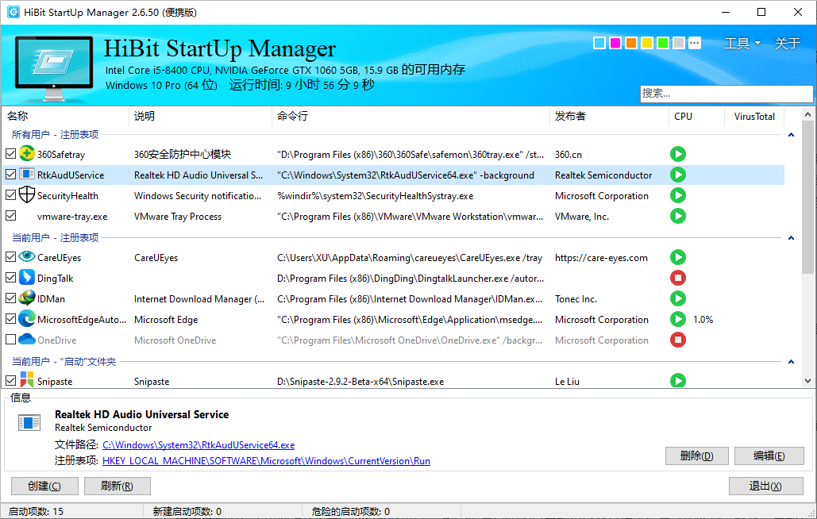Click the Windows Security shield icon for SecurityHealth
The height and width of the screenshot is (519, 817).
(28, 195)
